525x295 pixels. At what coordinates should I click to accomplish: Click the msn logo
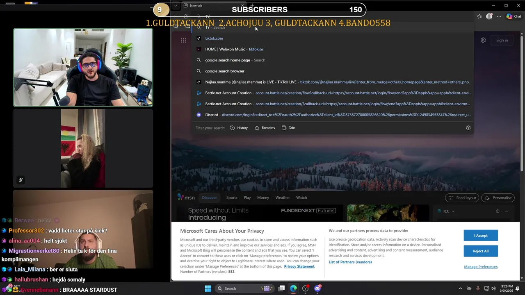[186, 197]
